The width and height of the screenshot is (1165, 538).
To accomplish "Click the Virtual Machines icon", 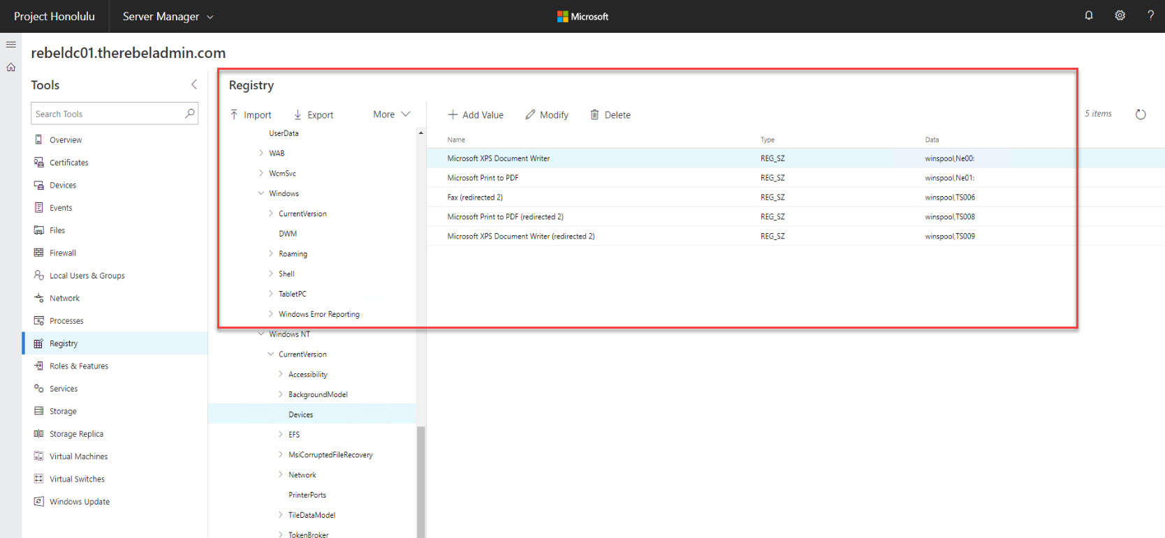I will click(x=38, y=456).
